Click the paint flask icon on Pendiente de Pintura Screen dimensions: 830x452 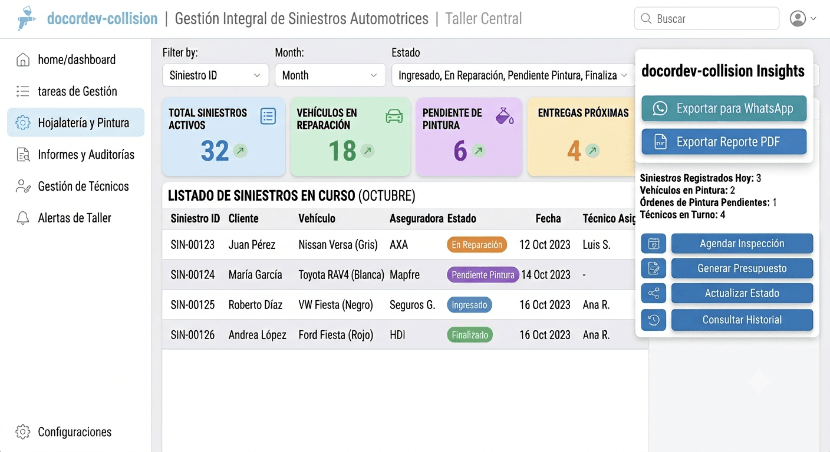[x=505, y=116]
